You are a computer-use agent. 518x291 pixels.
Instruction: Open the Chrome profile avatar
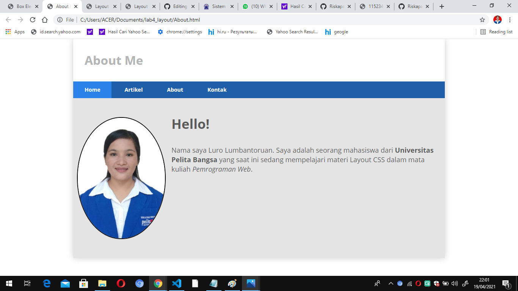pos(496,19)
